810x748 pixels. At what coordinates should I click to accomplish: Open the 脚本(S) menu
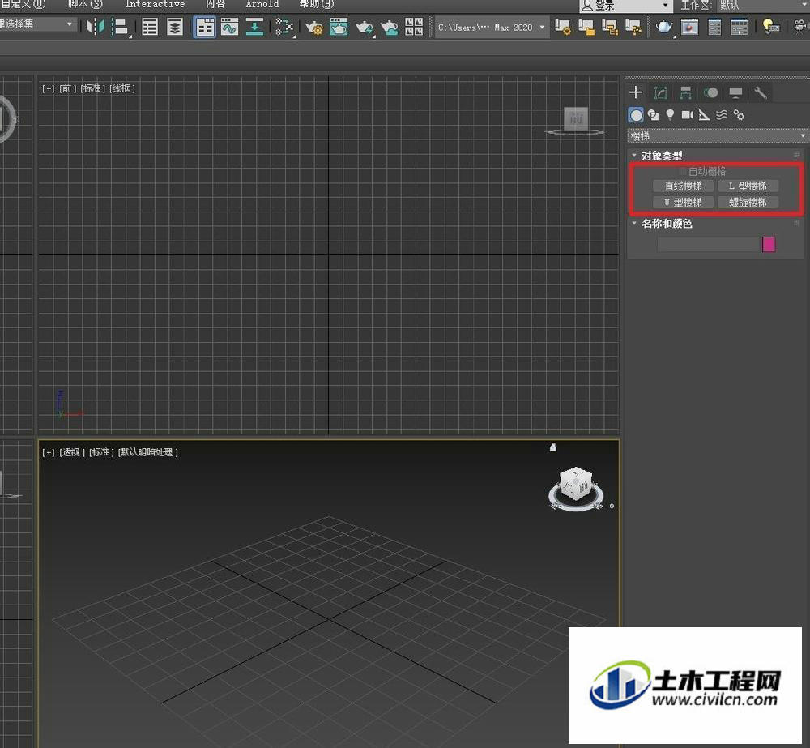point(85,4)
